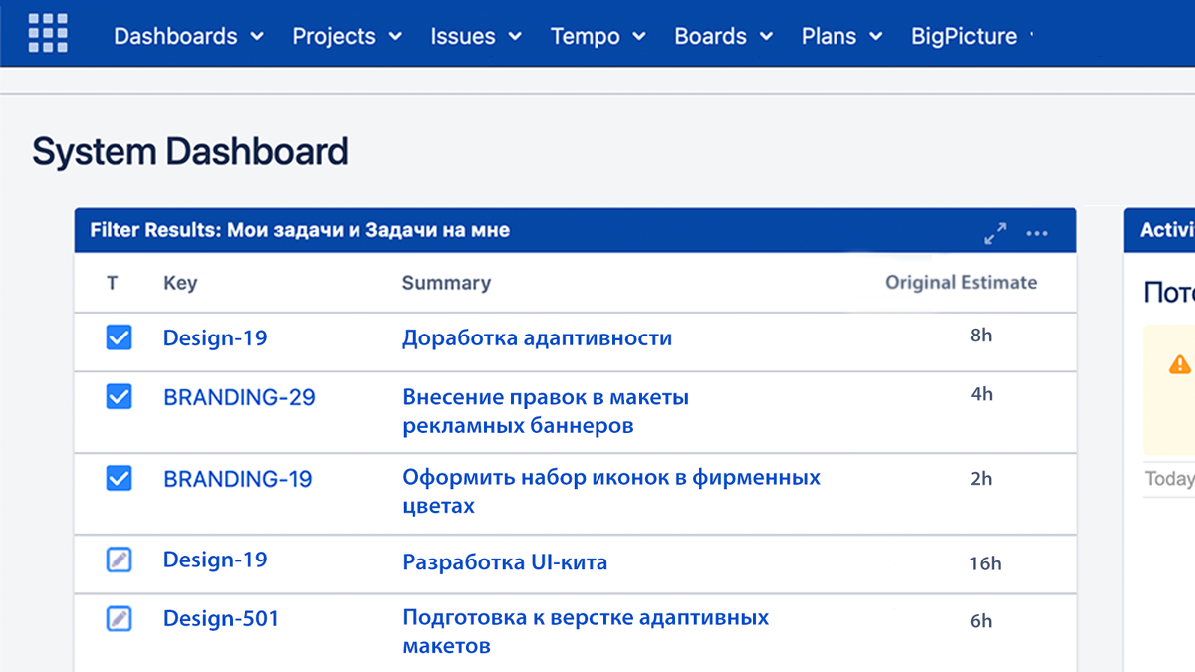The image size is (1195, 672).
Task: Open the BRANDING-19 issue key
Action: [238, 479]
